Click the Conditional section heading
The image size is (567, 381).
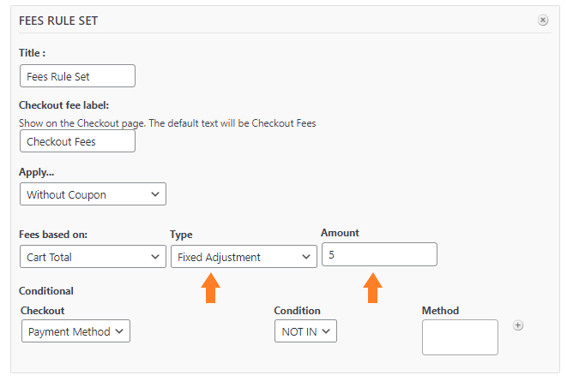pos(46,291)
